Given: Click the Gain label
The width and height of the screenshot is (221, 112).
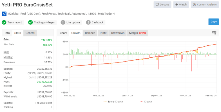Looking at the screenshot, I should 7,39.
